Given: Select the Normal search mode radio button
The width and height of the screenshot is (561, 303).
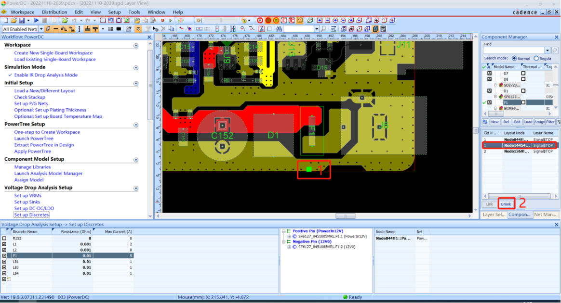Looking at the screenshot, I should tap(514, 59).
